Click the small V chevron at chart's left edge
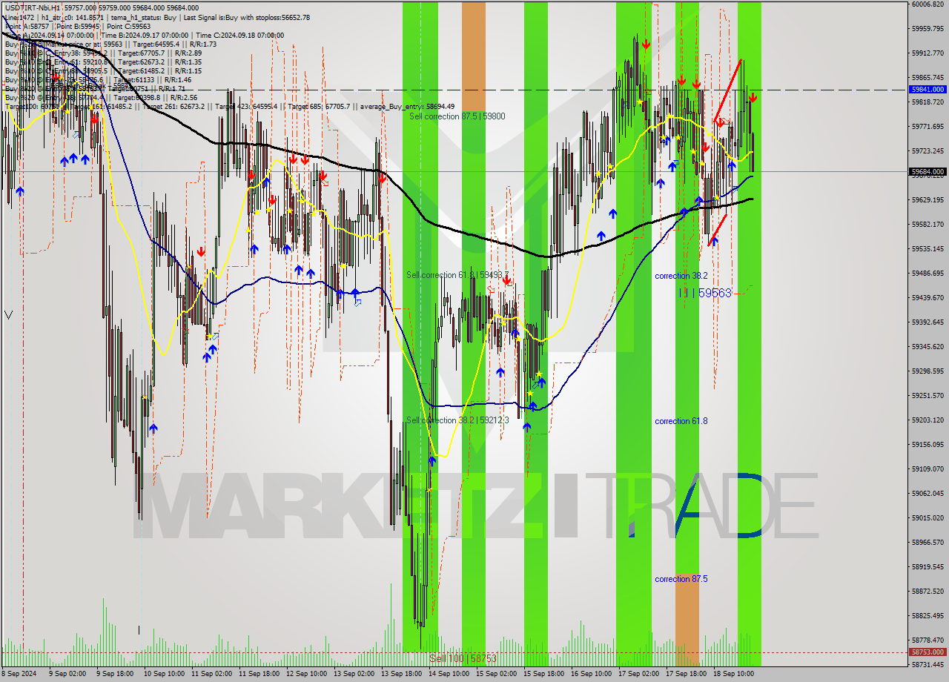949x682 pixels. point(8,315)
